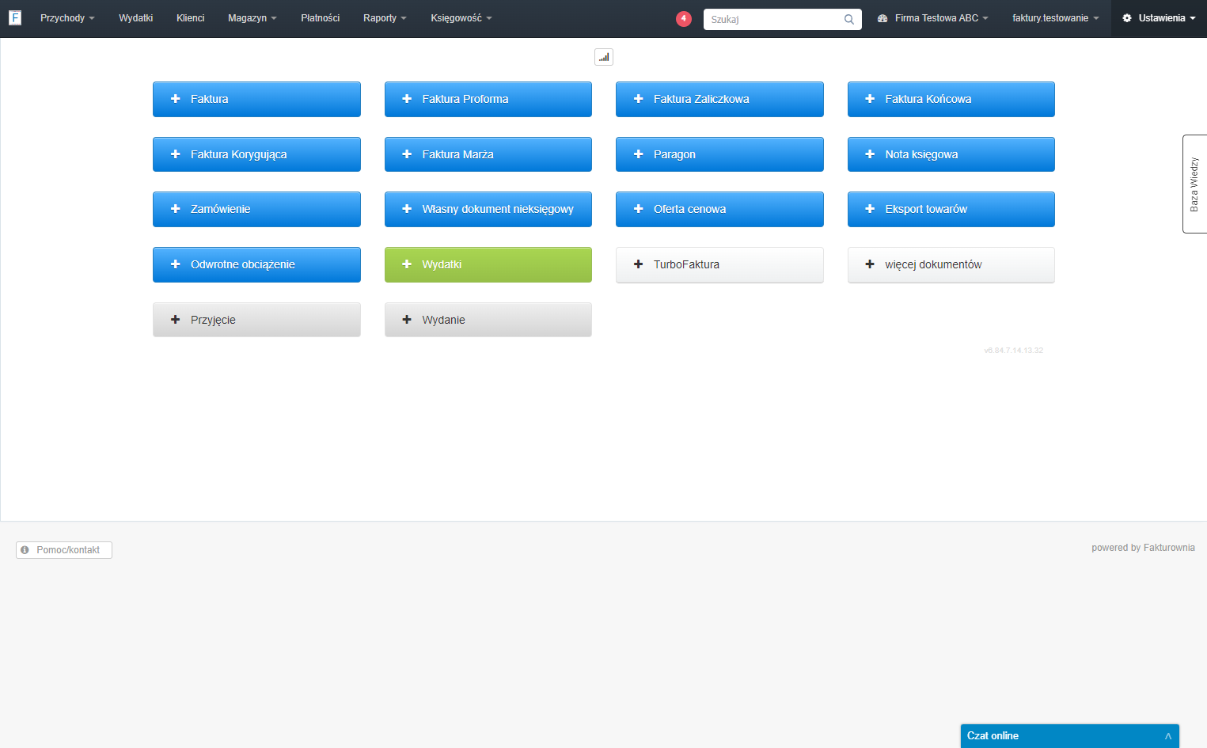Image resolution: width=1207 pixels, height=748 pixels.
Task: Expand the Magazyn dropdown
Action: (x=252, y=18)
